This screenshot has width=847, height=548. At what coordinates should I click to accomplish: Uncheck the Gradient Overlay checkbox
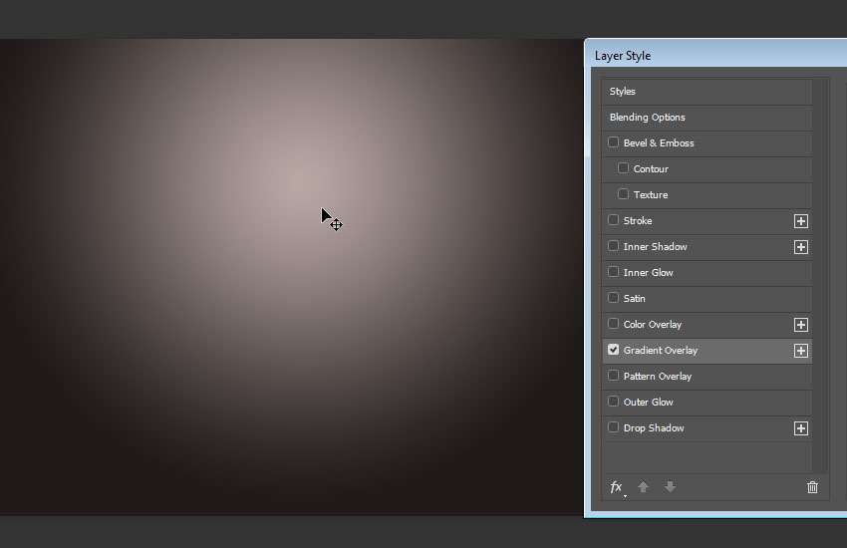click(614, 350)
